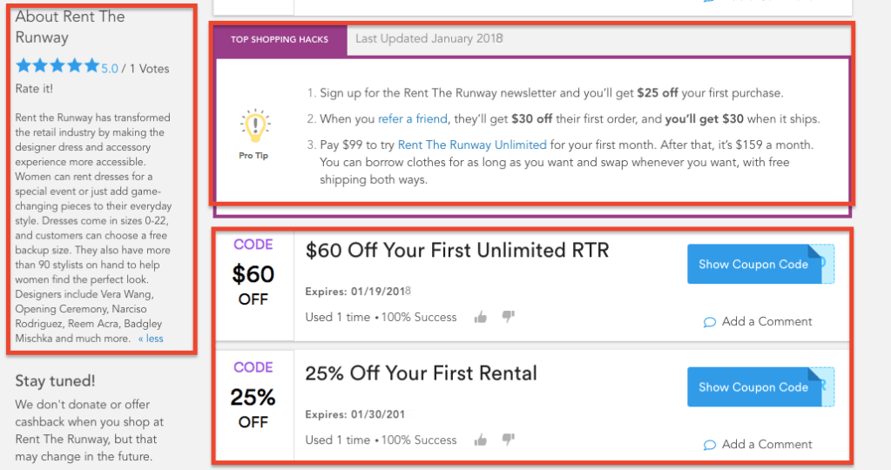This screenshot has height=470, width=891.
Task: Rate with the first star
Action: tap(24, 66)
